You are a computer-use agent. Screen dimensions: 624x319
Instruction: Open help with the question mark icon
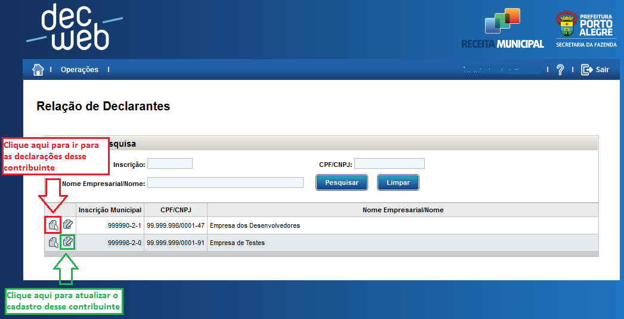[x=560, y=70]
